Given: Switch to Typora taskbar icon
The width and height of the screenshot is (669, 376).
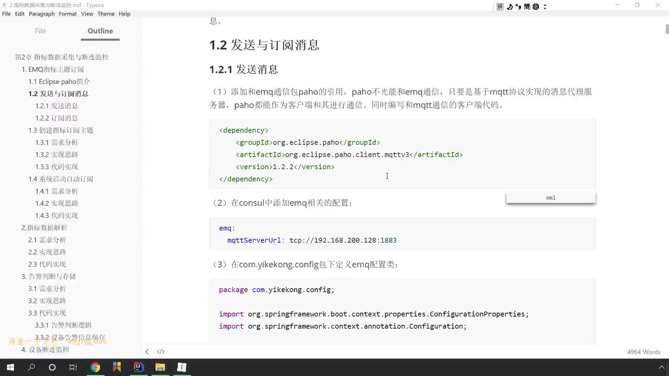Looking at the screenshot, I should [182, 367].
